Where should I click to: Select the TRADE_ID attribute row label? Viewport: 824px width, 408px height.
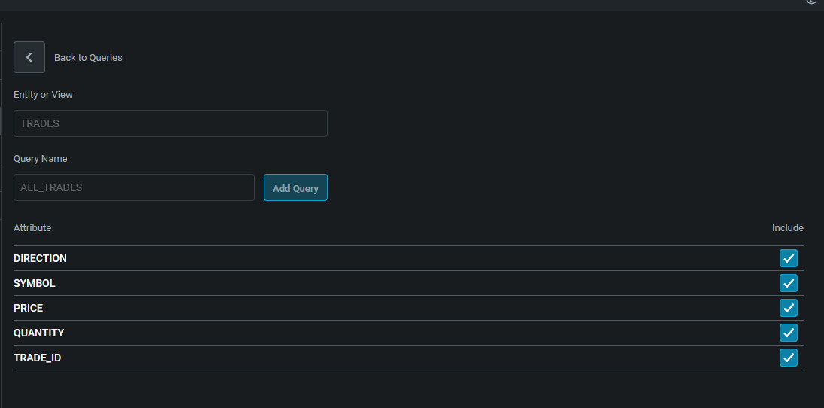[x=38, y=358]
